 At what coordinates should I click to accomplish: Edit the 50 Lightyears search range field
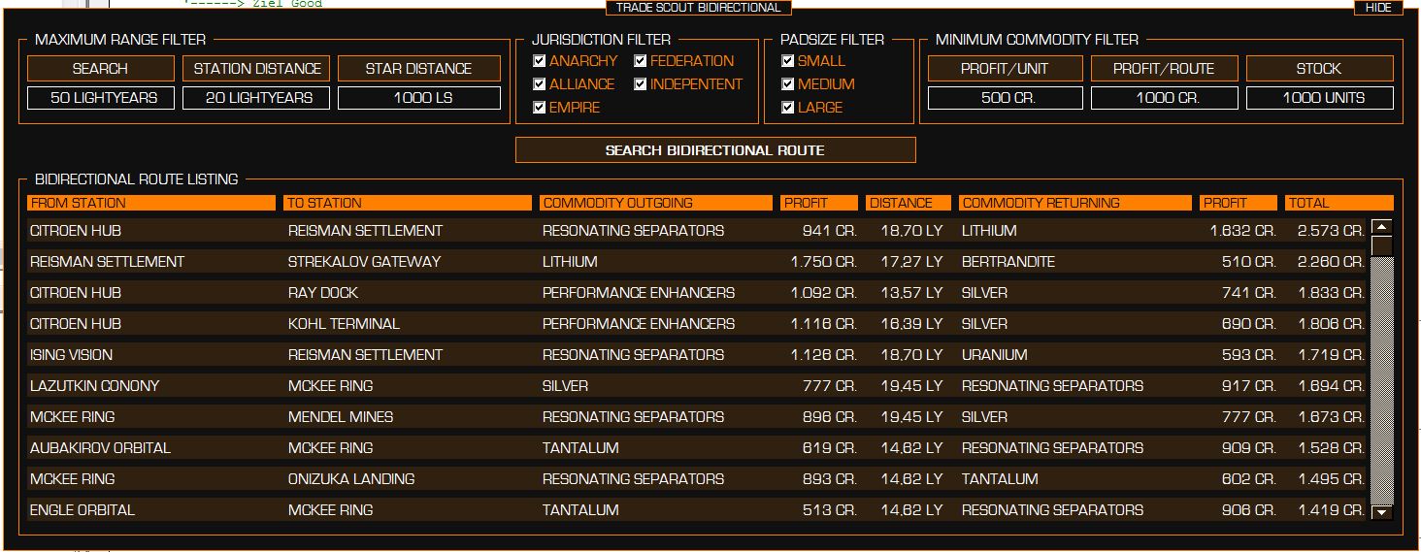[x=101, y=98]
